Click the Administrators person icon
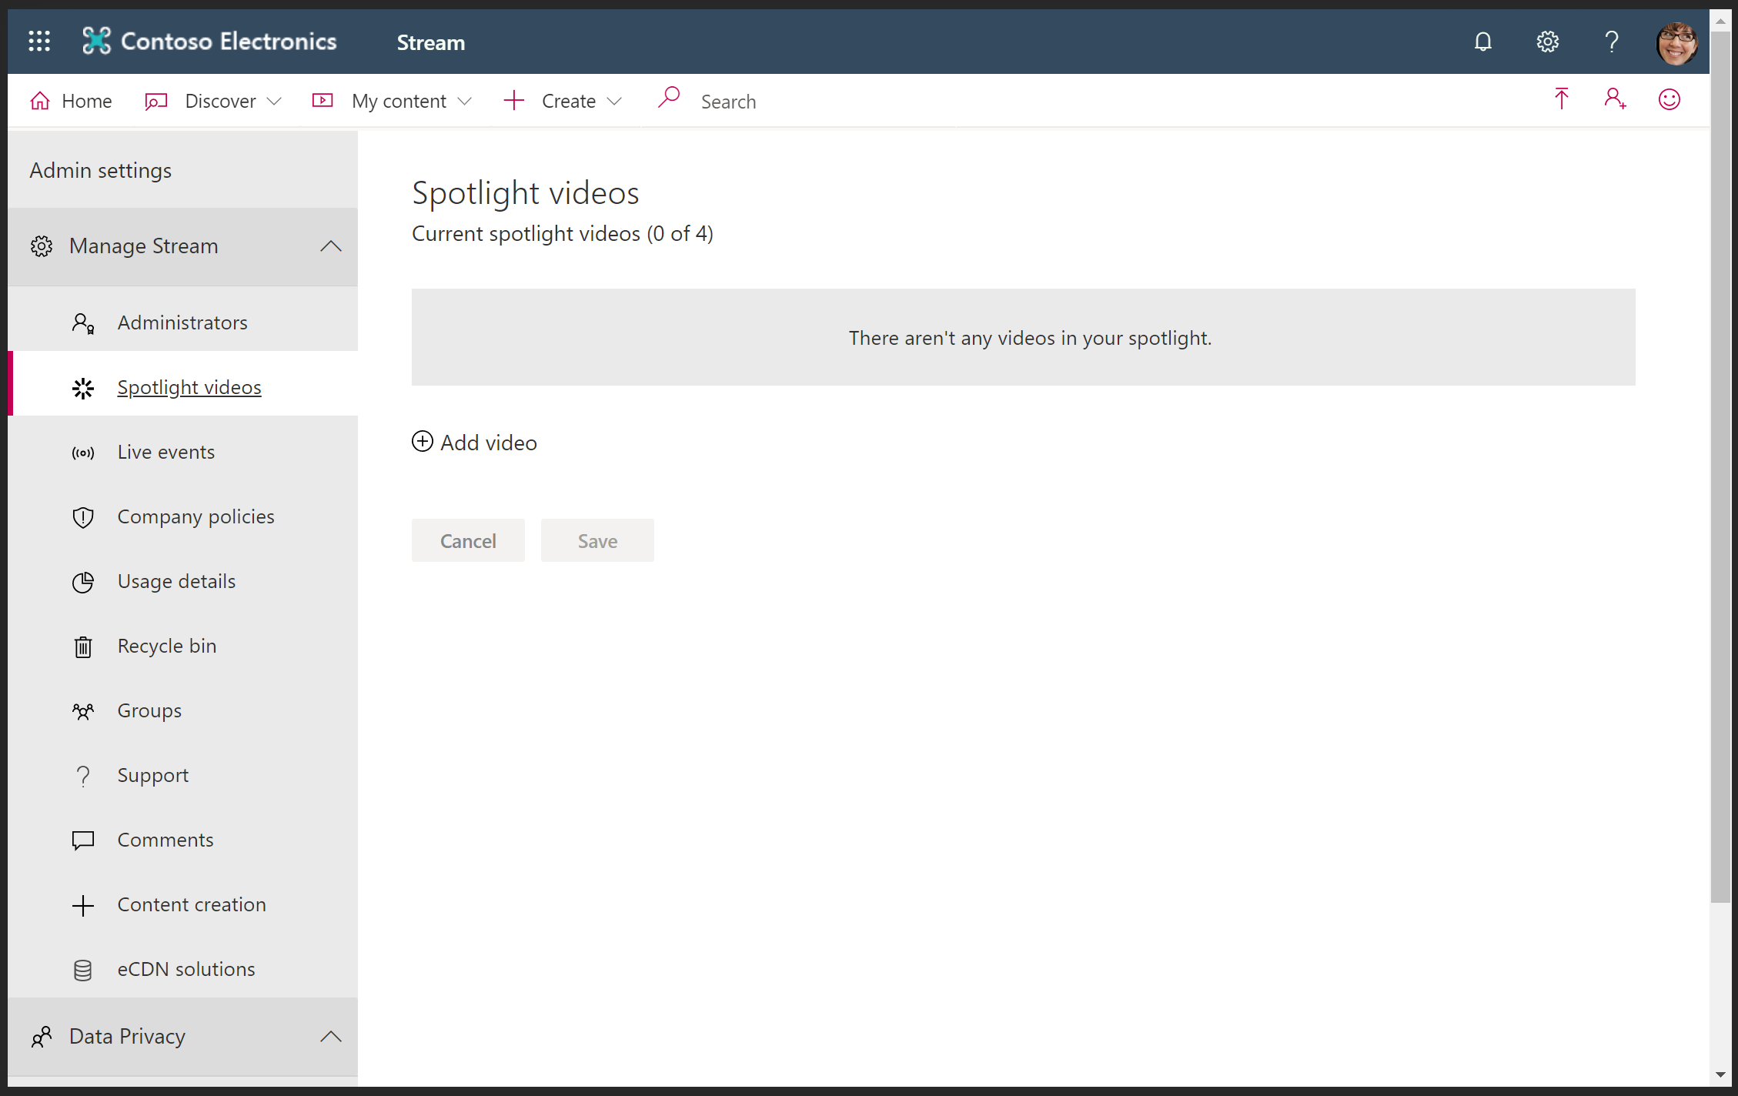Viewport: 1738px width, 1096px height. click(x=83, y=323)
